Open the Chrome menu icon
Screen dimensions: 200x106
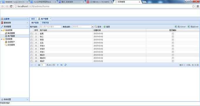(198, 6)
